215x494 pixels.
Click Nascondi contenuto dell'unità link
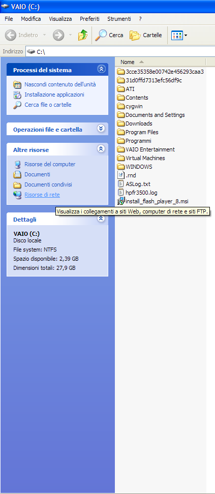(60, 84)
